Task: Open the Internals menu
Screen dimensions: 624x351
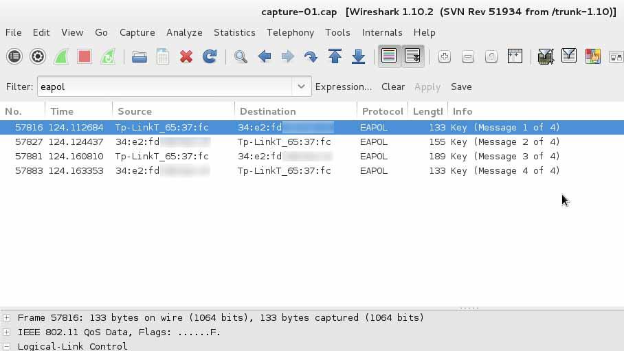Action: [x=382, y=33]
